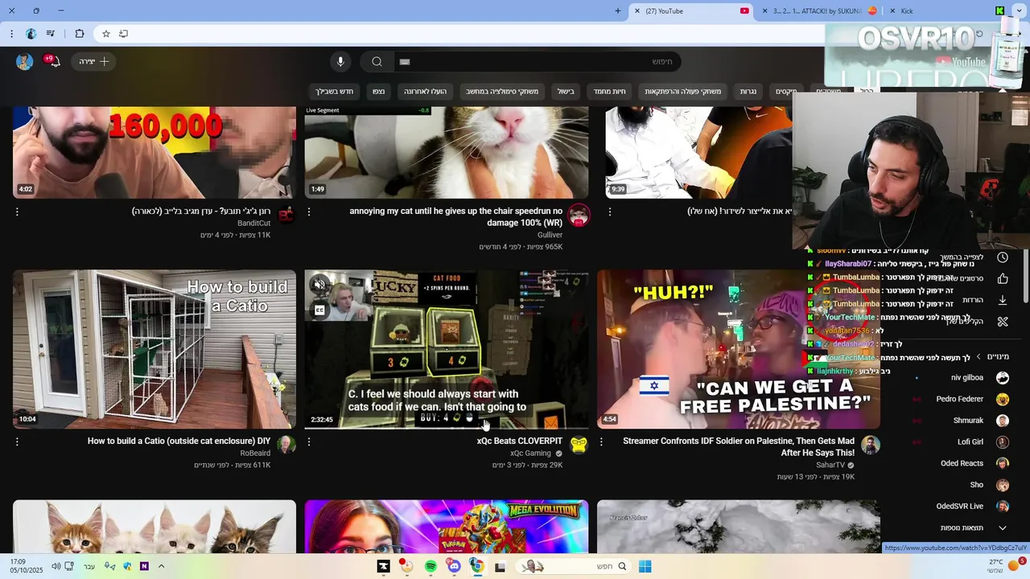Screen dimensions: 1030x579
Task: Filter by 'משחקי סימולציה במחשב' chip
Action: pos(502,92)
